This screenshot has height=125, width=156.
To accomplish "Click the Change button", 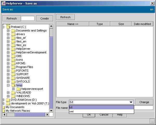I will click(x=144, y=102).
